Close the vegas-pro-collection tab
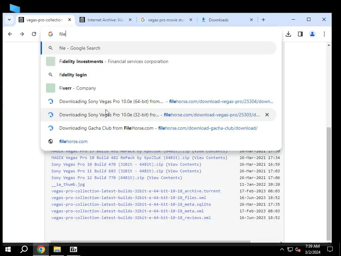 pos(70,20)
